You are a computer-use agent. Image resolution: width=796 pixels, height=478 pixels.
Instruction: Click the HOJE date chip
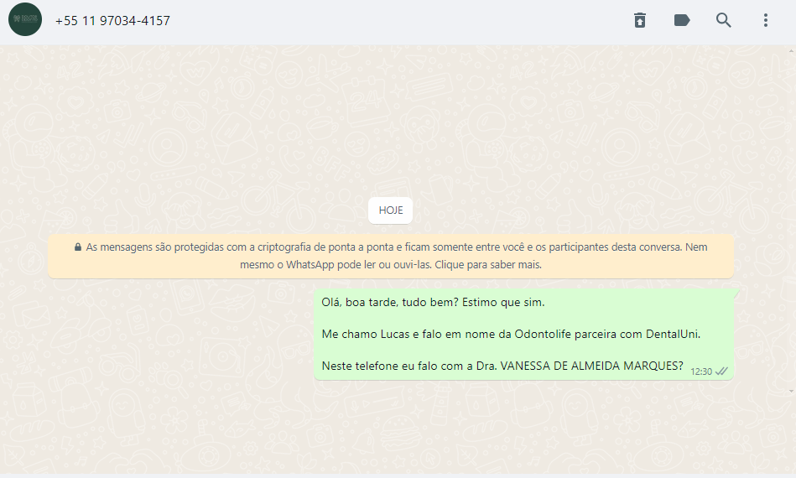[x=390, y=210]
